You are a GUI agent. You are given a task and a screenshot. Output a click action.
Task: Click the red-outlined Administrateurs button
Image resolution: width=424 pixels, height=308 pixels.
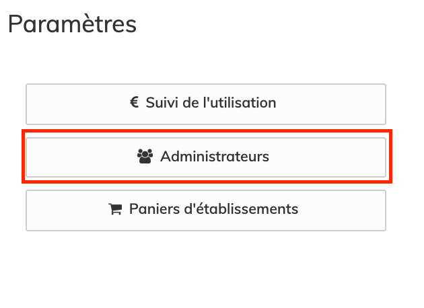(x=205, y=157)
